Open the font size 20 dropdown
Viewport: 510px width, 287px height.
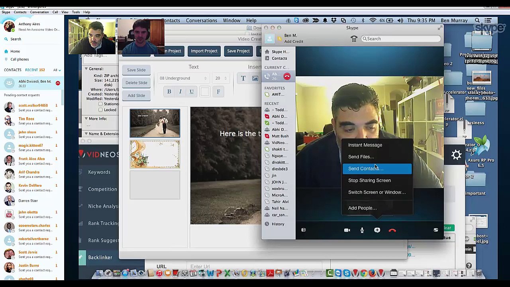click(x=220, y=78)
